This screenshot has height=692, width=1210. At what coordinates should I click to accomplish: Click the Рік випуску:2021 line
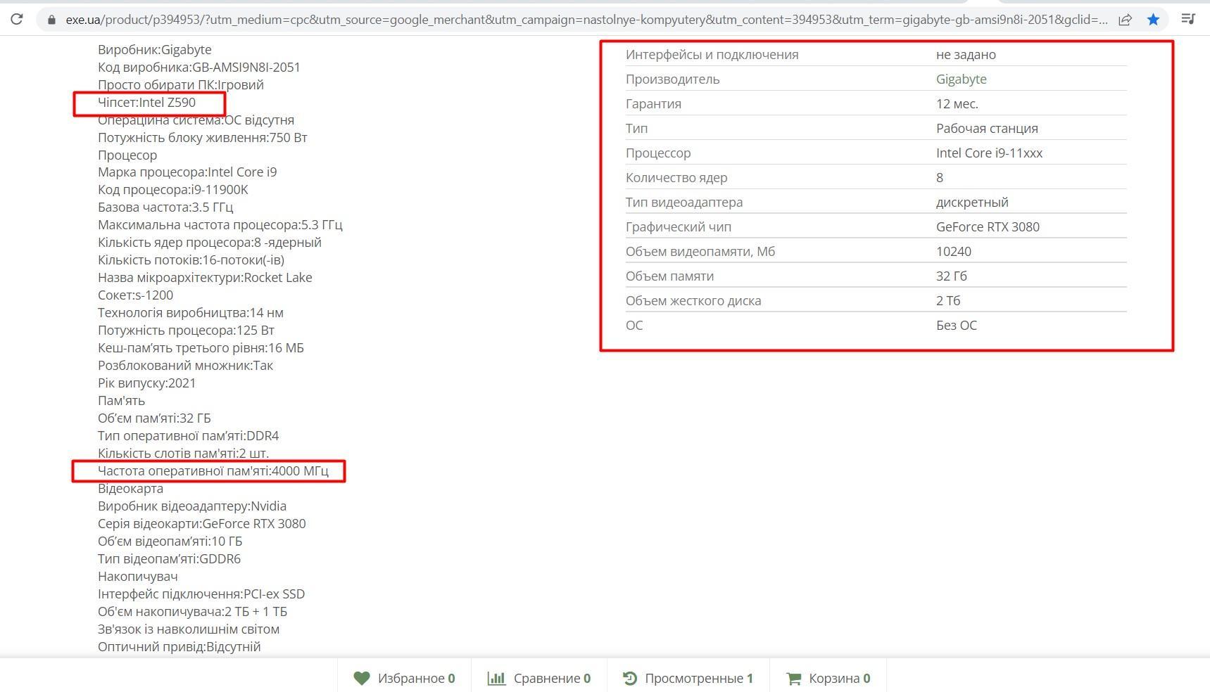[x=146, y=383]
